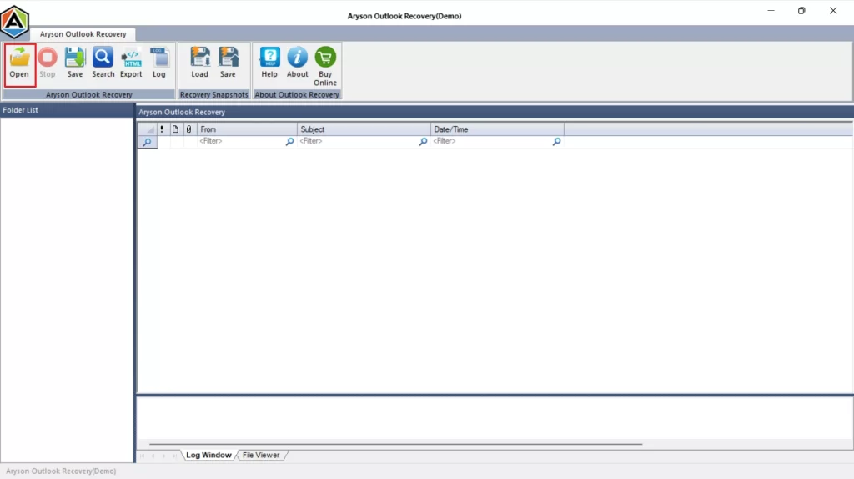Viewport: 854px width, 479px height.
Task: Switch to the File Viewer tab
Action: coord(261,455)
